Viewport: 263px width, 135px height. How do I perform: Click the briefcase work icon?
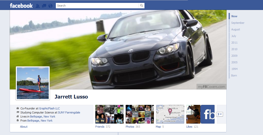click(18, 108)
